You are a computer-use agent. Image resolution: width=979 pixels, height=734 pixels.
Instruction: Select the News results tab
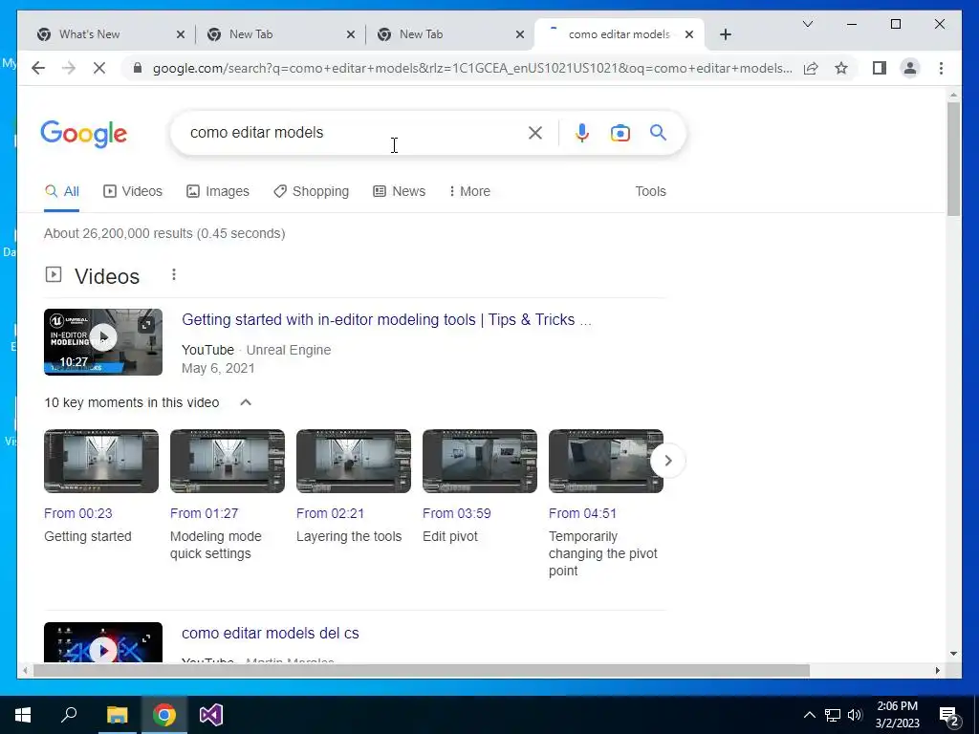pos(399,191)
